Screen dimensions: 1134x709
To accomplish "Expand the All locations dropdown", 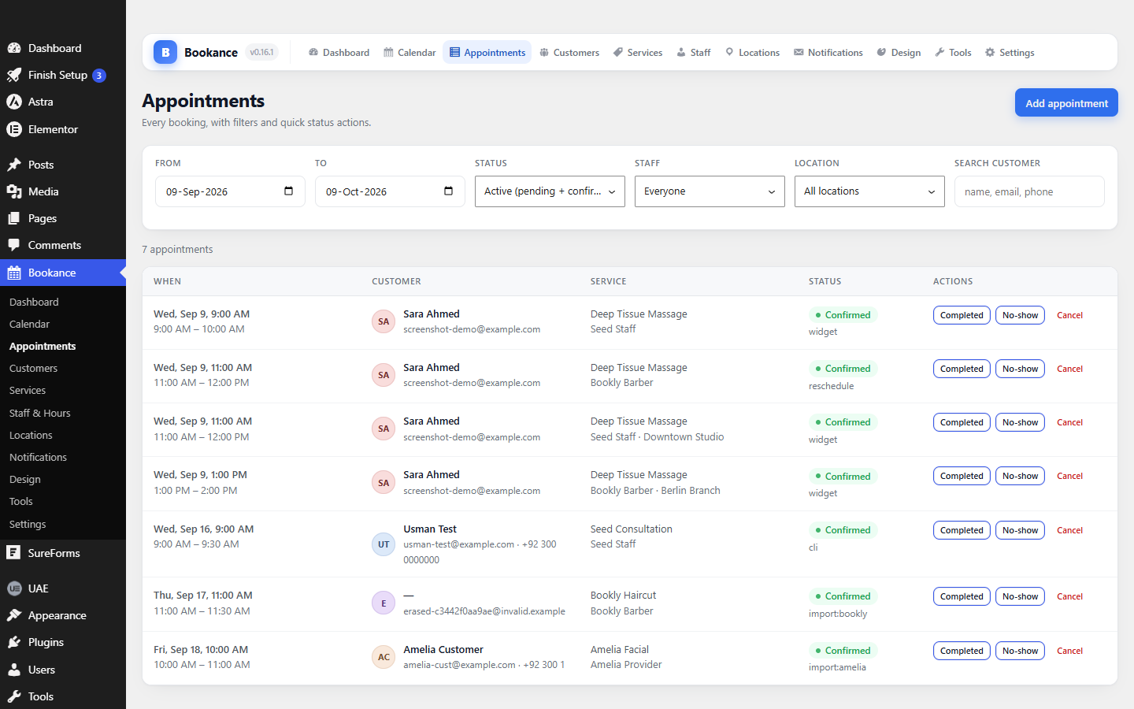I will click(x=869, y=191).
